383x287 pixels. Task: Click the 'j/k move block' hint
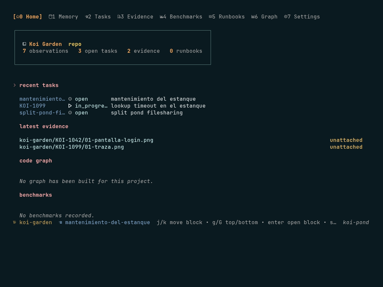tap(179, 222)
